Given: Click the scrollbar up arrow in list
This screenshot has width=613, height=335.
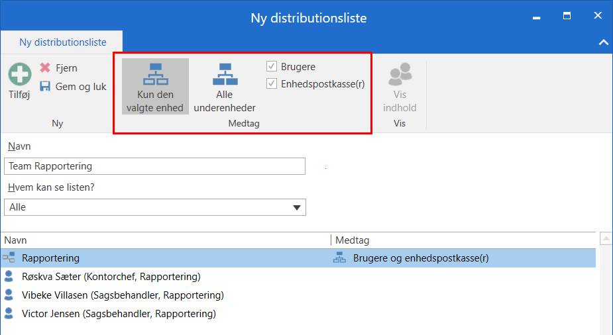Looking at the screenshot, I should click(605, 238).
